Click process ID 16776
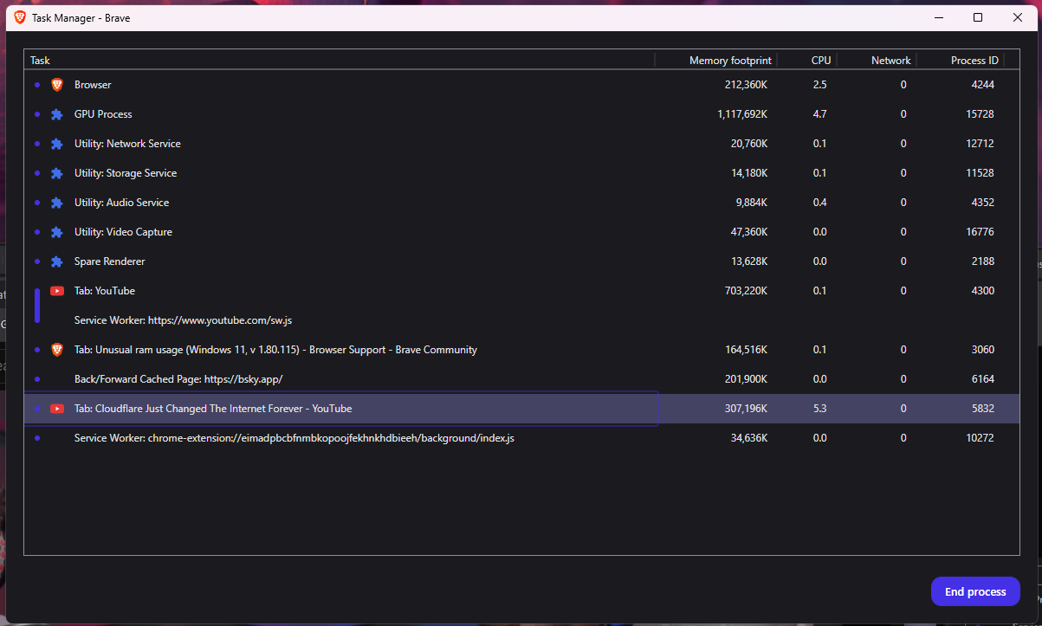Screen dimensions: 1042x626 (x=980, y=232)
